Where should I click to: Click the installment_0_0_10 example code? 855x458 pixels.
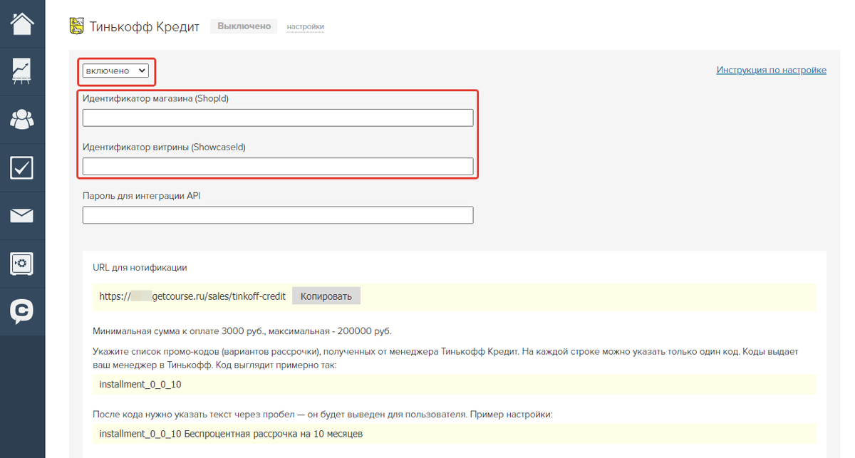click(140, 385)
